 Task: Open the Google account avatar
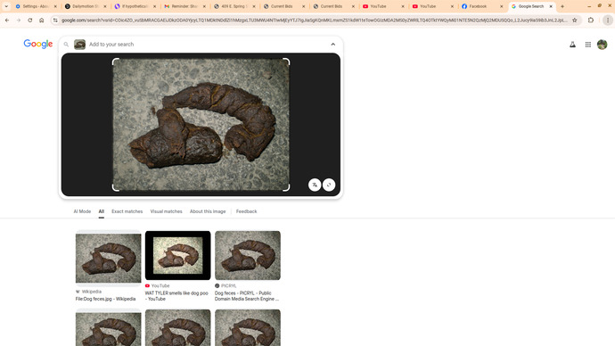click(x=602, y=45)
